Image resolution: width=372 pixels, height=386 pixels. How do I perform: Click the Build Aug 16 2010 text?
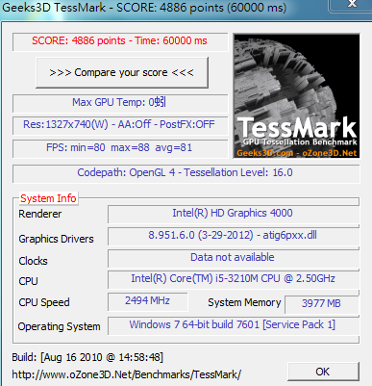point(87,357)
